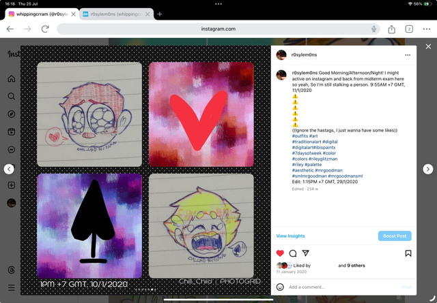Open the #outfits hashtag
Screen dimensions: 437x303
click(x=300, y=136)
